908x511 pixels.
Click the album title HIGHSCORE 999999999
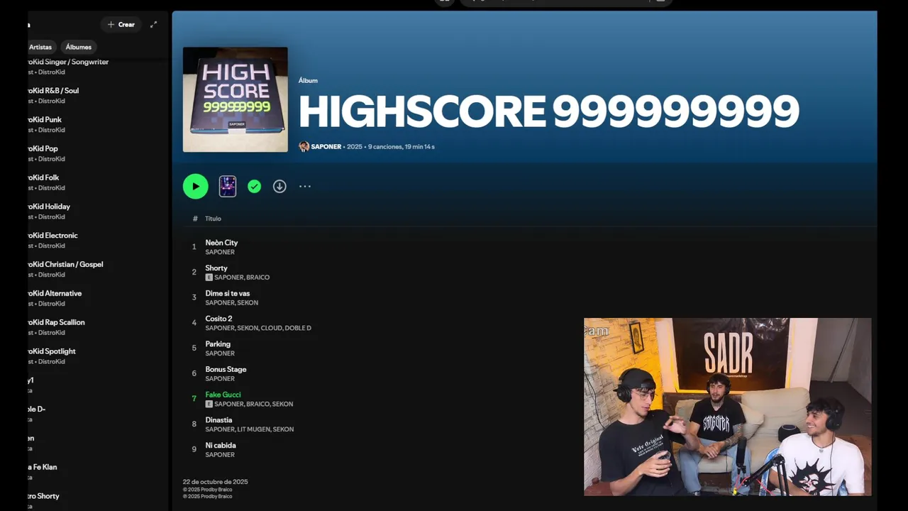[x=548, y=111]
